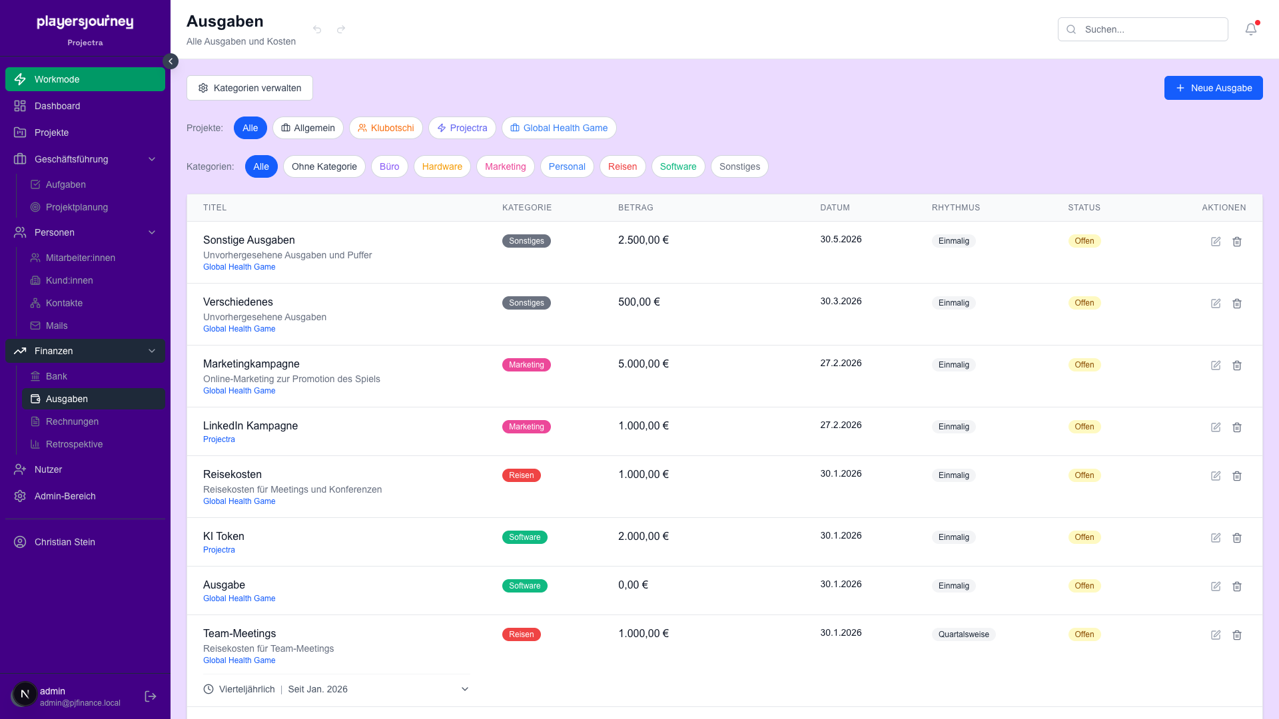Click the logout icon next to admin

151,696
